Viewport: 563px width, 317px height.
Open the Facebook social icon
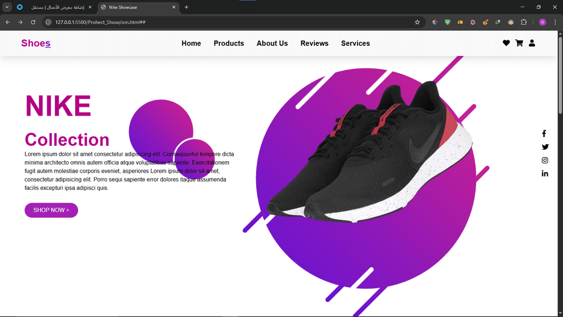click(544, 134)
